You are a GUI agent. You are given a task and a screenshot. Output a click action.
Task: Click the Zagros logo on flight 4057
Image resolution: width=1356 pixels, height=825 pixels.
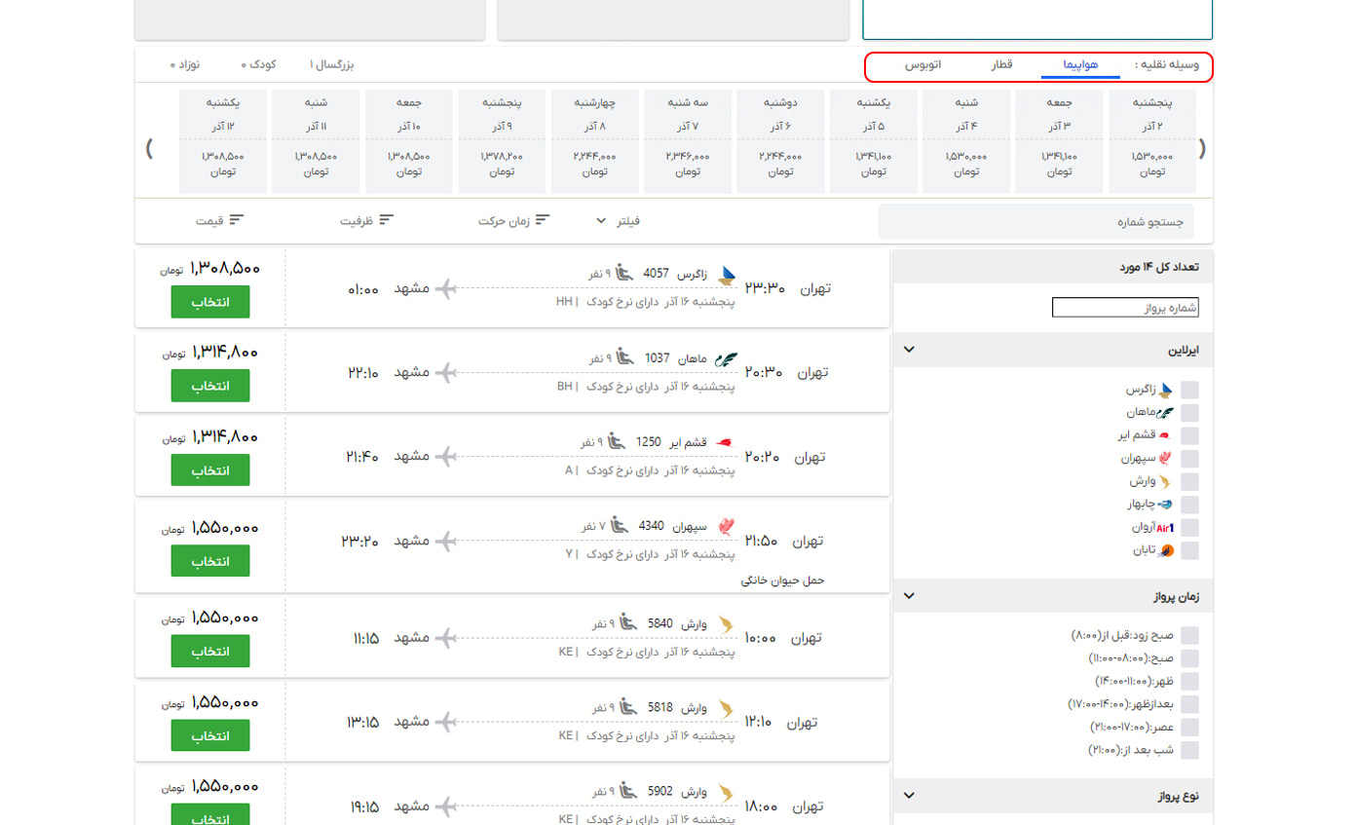coord(726,277)
